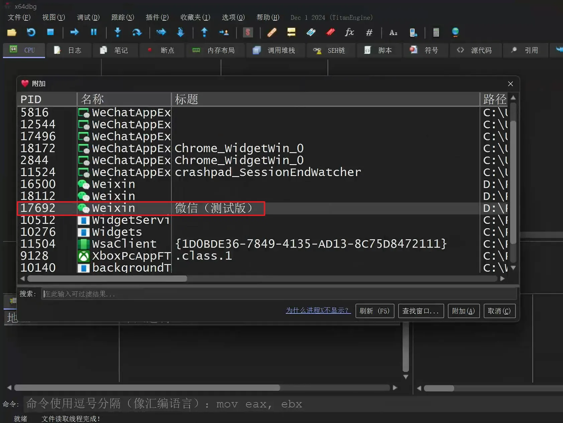The width and height of the screenshot is (563, 423).
Task: Click the command input field at bottom
Action: (293, 404)
